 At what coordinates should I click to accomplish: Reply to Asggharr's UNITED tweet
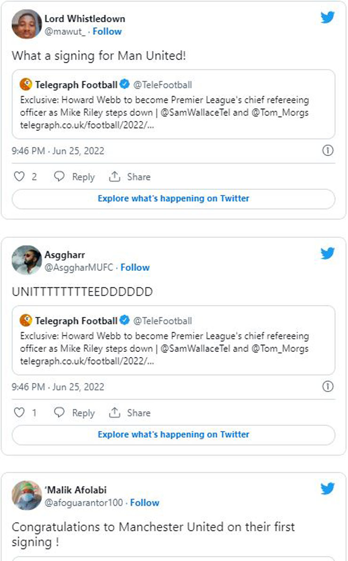pyautogui.click(x=74, y=413)
